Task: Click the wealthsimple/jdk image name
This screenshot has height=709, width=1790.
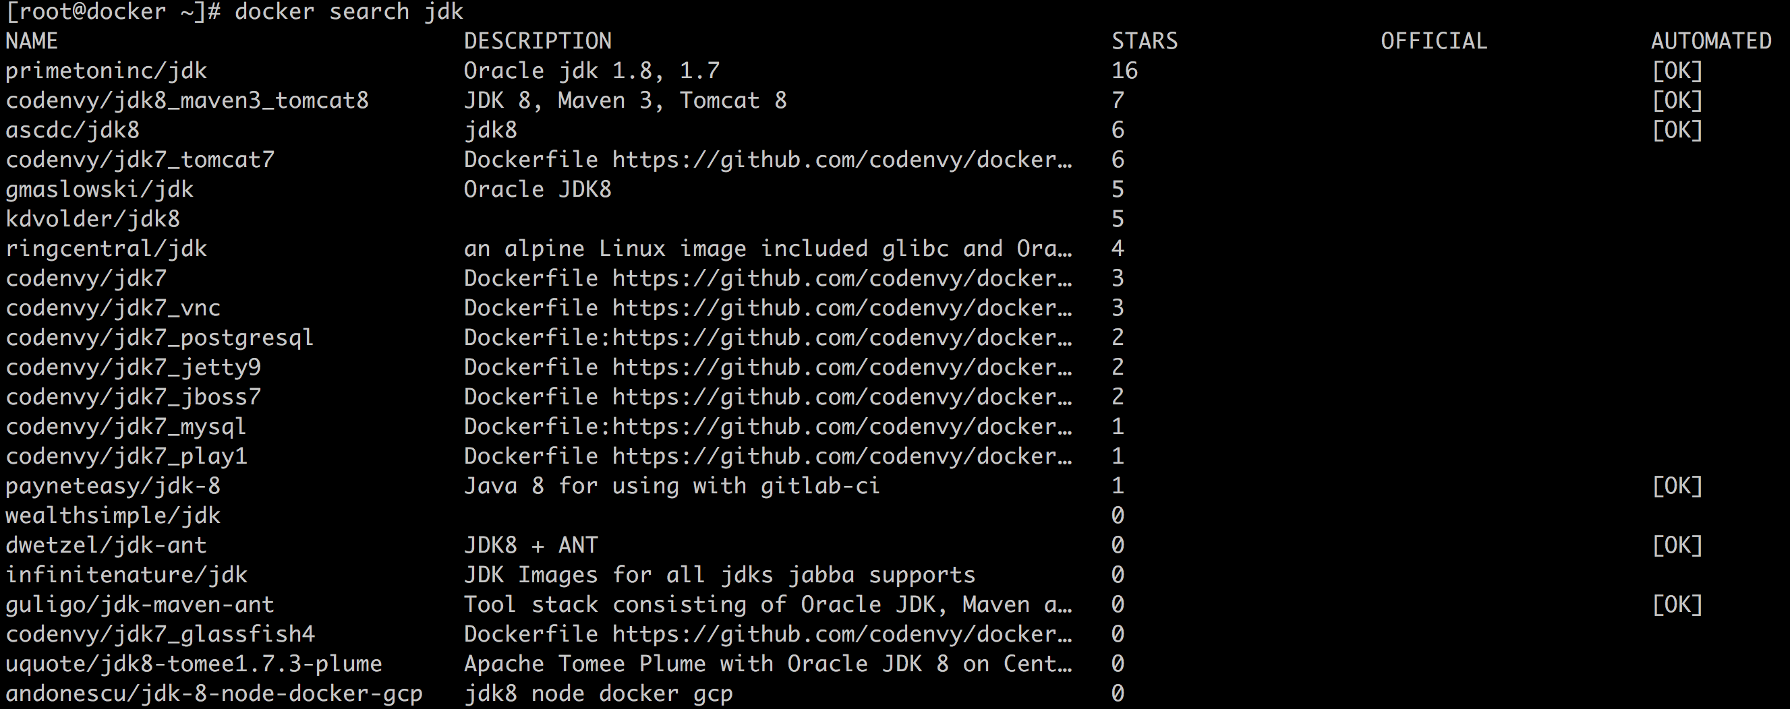Action: (113, 516)
